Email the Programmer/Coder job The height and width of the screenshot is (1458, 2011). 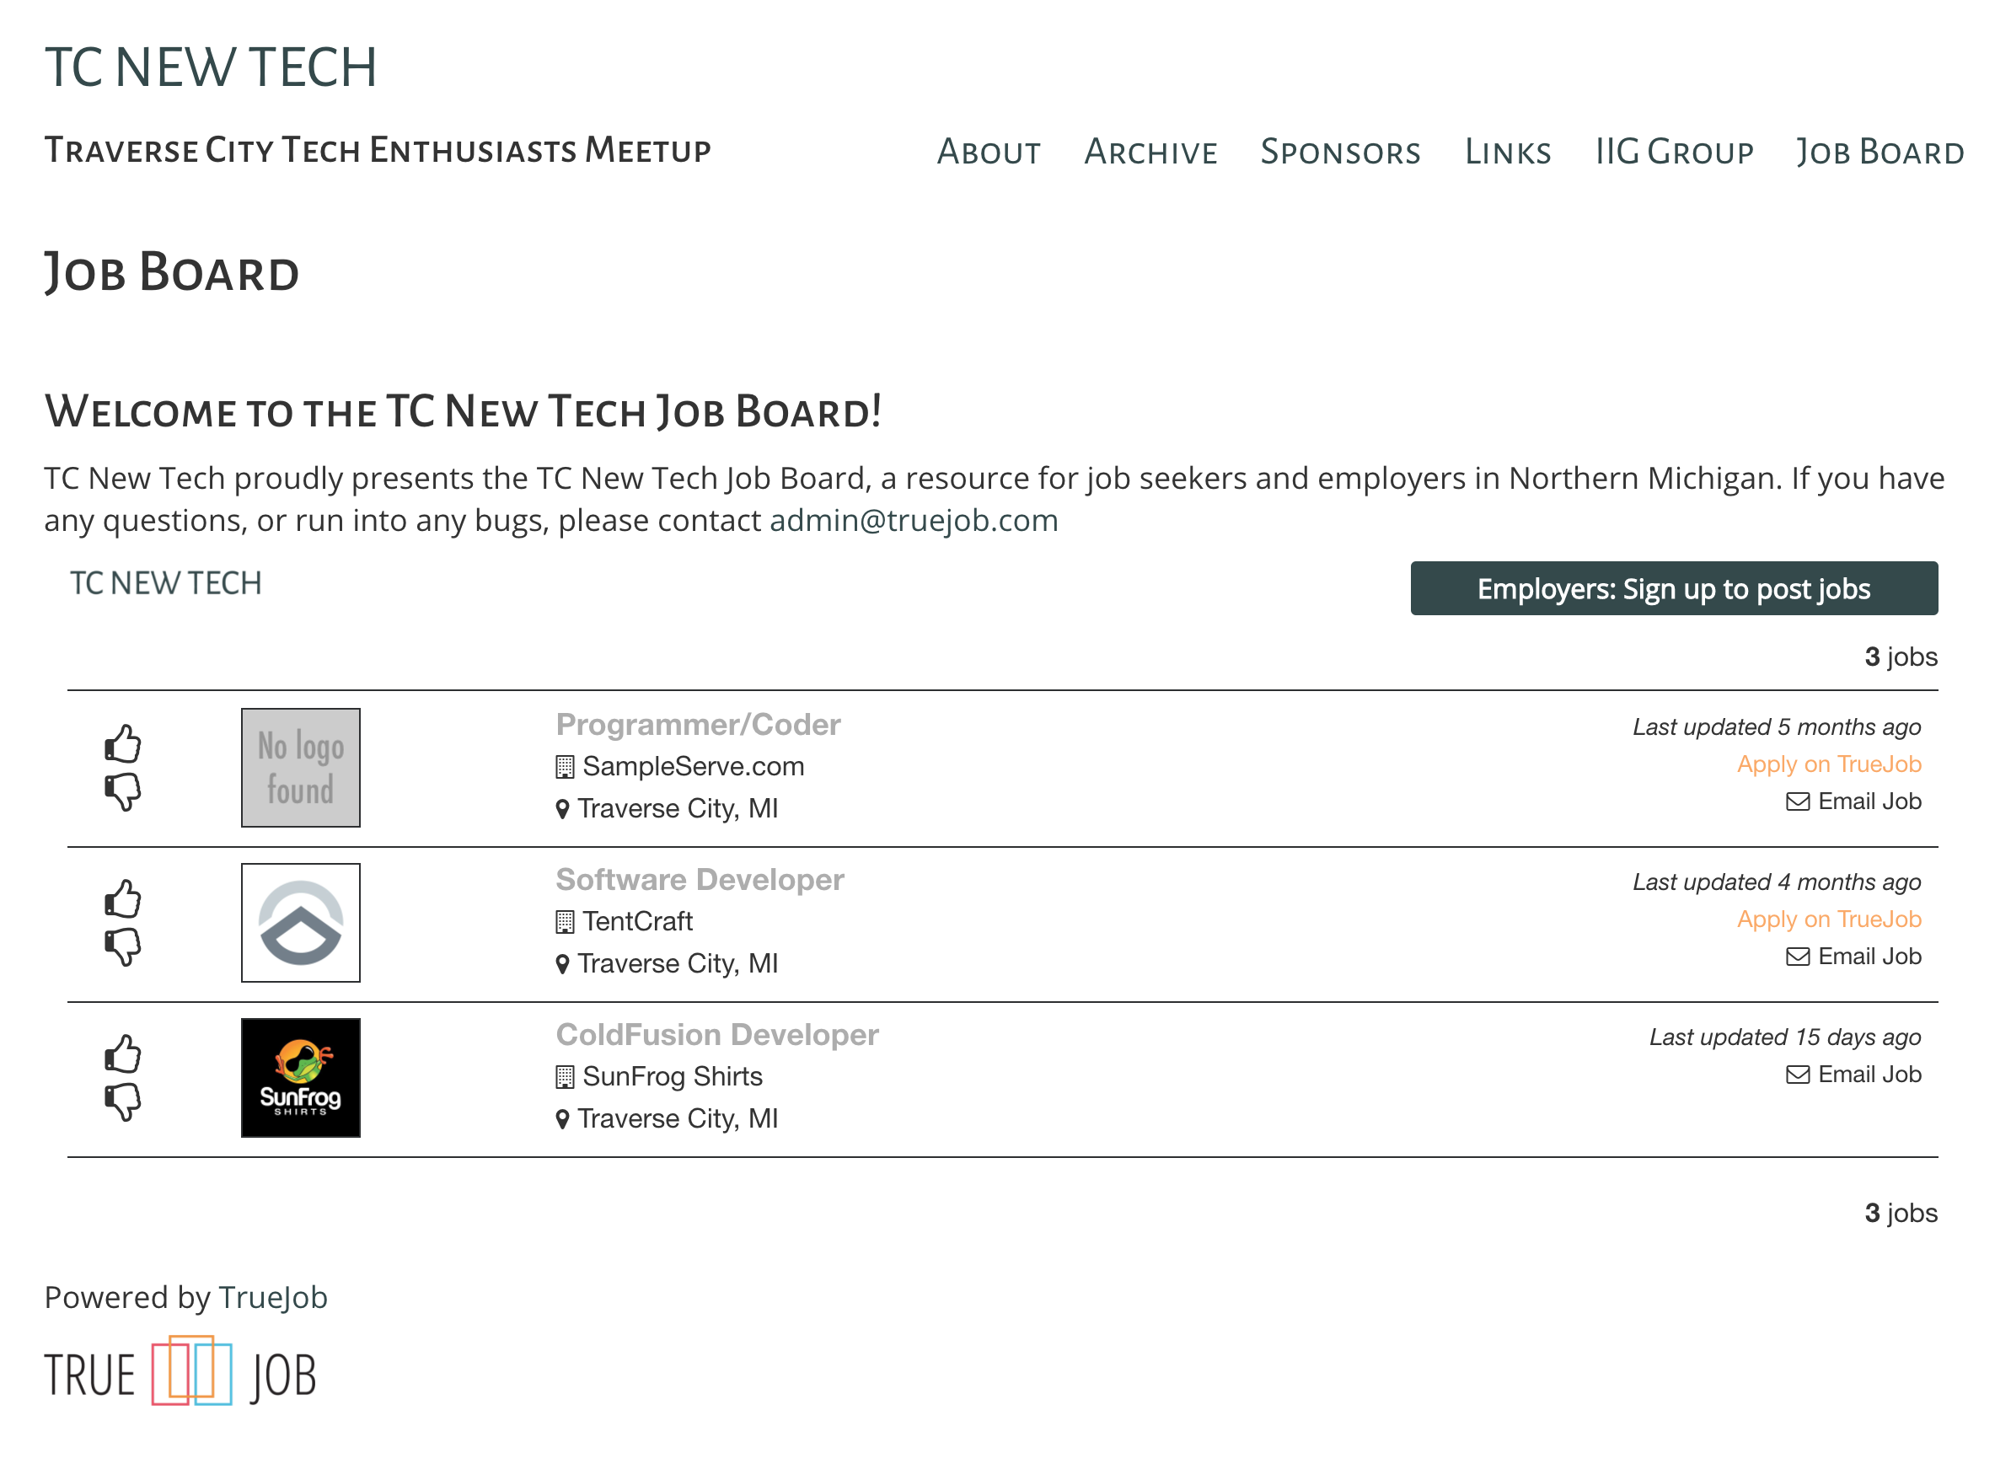1854,801
